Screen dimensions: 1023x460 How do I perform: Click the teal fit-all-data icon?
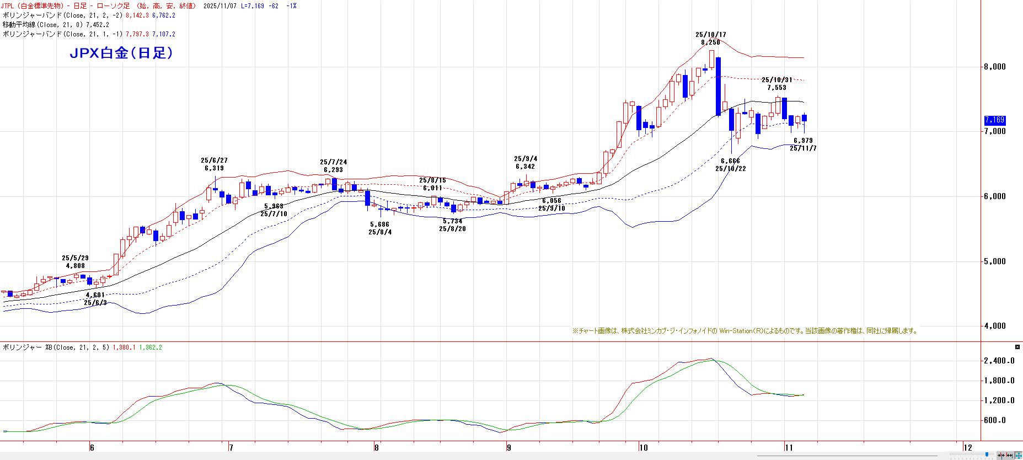(1018, 456)
